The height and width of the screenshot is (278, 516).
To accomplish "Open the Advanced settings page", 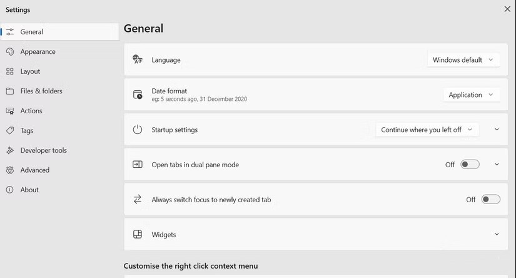I will 34,170.
